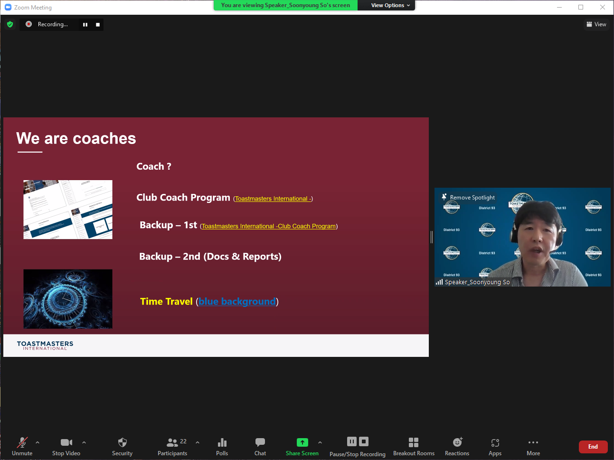Image resolution: width=614 pixels, height=460 pixels.
Task: Maximize the Zoom Meeting window
Action: click(x=581, y=7)
